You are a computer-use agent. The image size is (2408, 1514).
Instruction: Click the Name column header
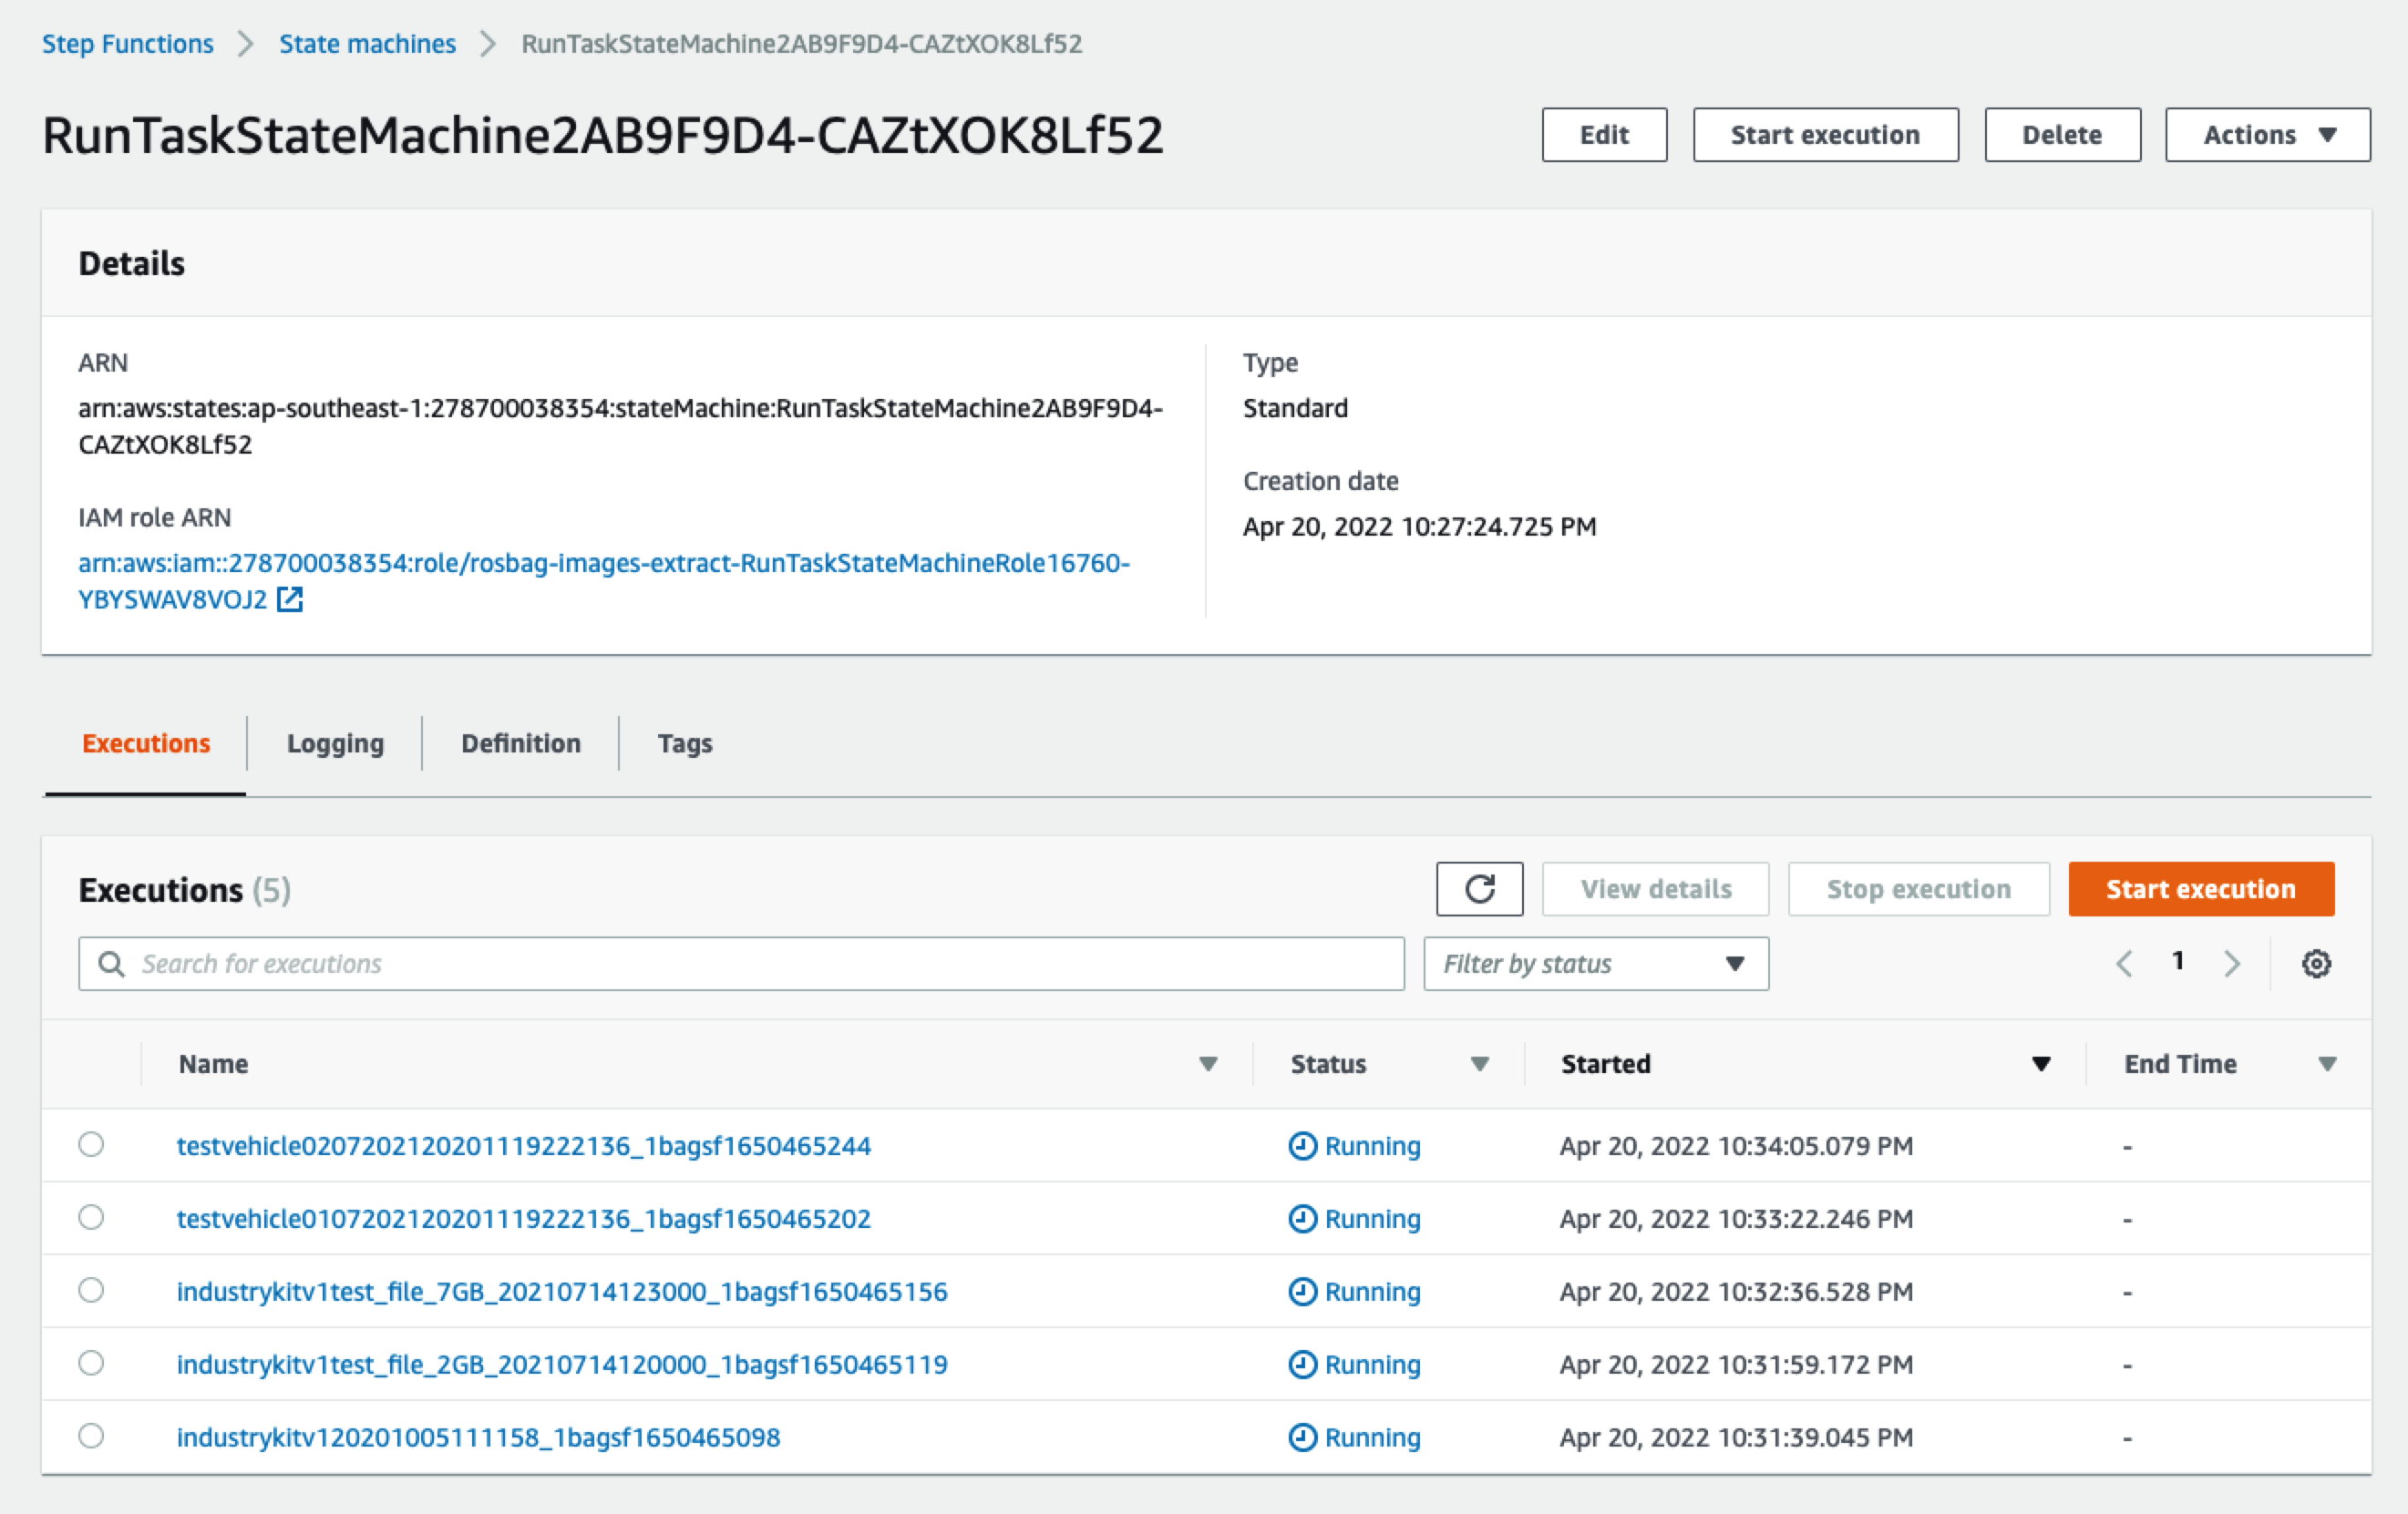coord(213,1064)
